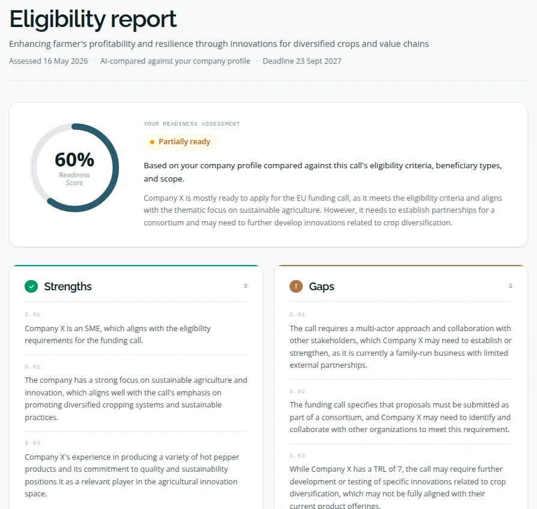The width and height of the screenshot is (537, 509).
Task: Click the Assessed 16 May 2026 text
Action: [x=48, y=61]
